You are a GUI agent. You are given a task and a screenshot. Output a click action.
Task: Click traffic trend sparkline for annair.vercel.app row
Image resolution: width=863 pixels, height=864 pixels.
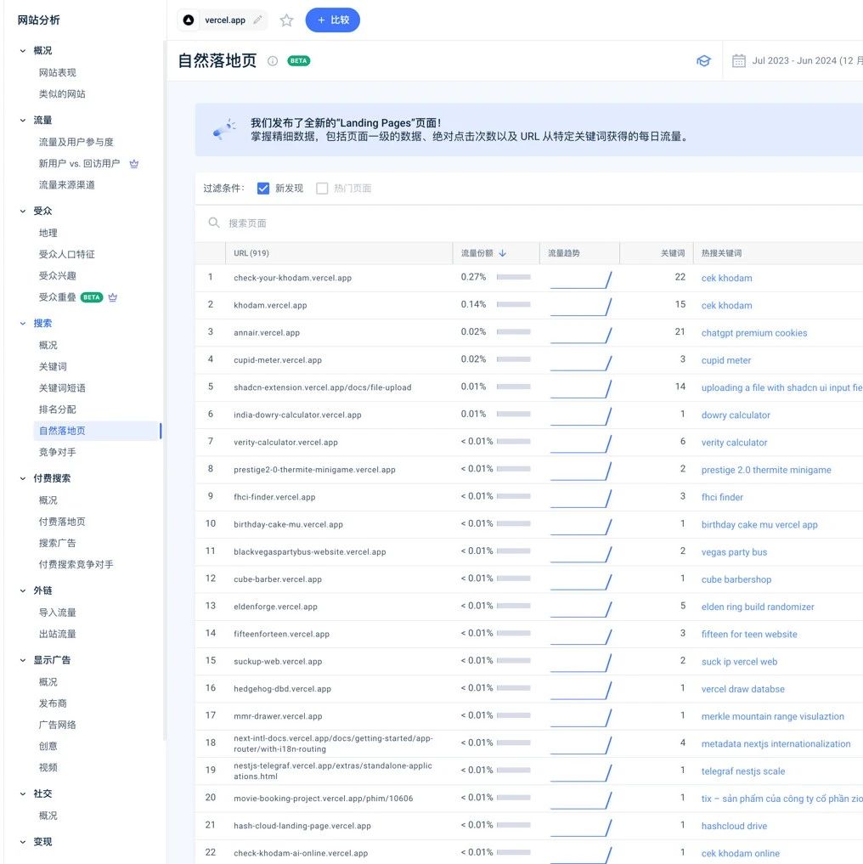[x=581, y=335]
